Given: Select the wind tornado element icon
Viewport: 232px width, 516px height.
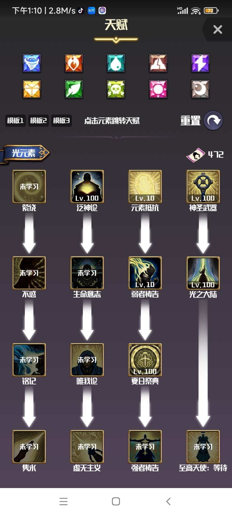Looking at the screenshot, I should pos(32,63).
